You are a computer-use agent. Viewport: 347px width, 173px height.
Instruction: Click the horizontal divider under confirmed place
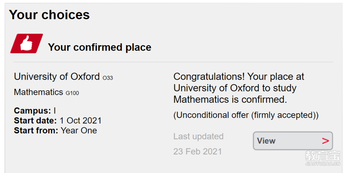(x=173, y=62)
